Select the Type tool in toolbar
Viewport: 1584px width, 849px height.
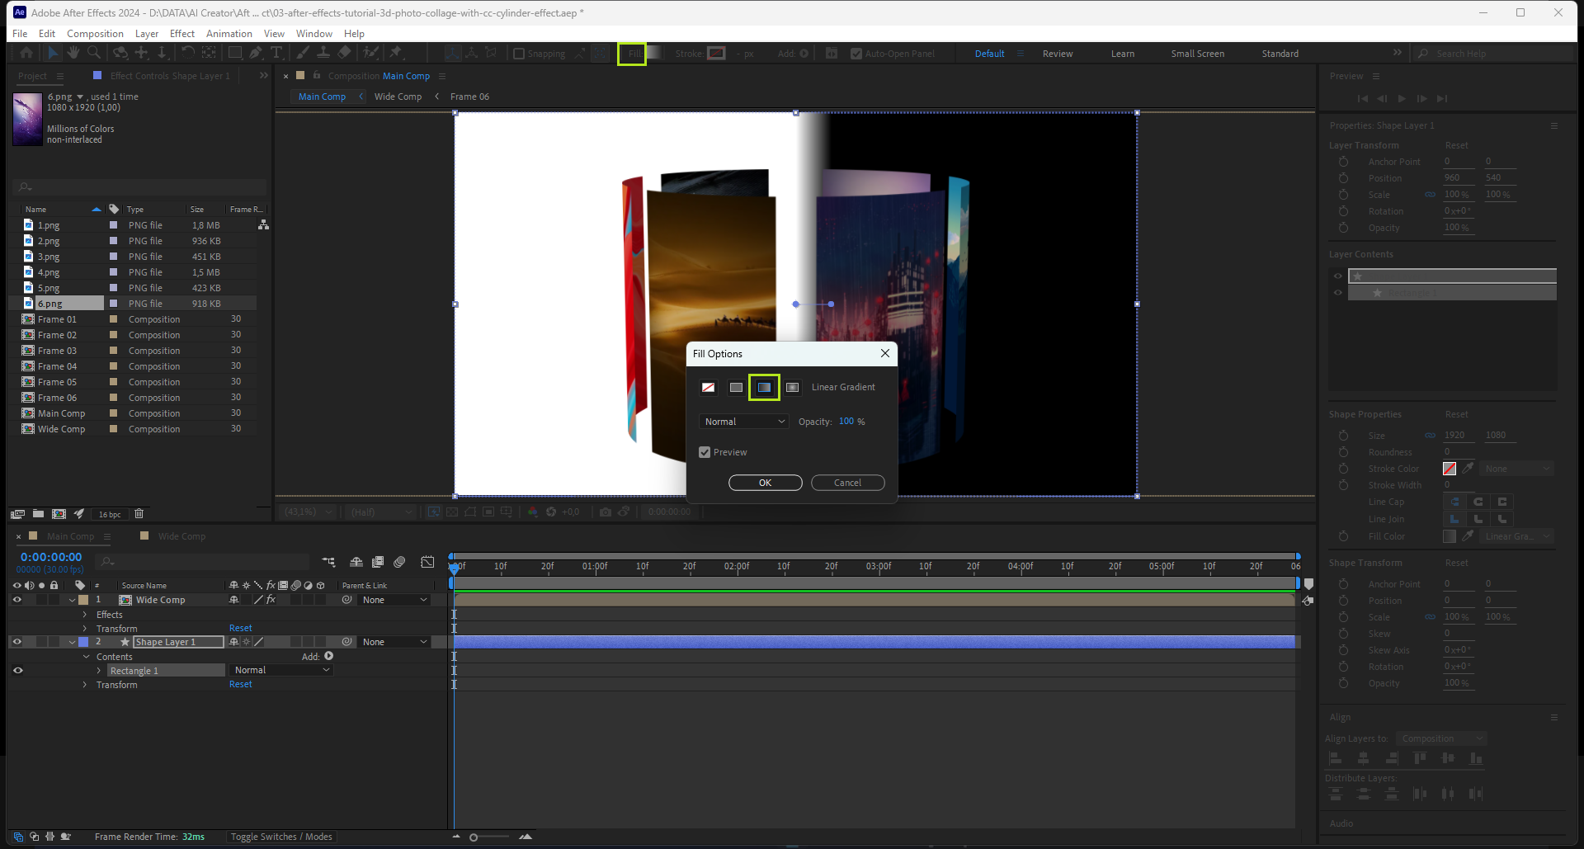[x=276, y=53]
